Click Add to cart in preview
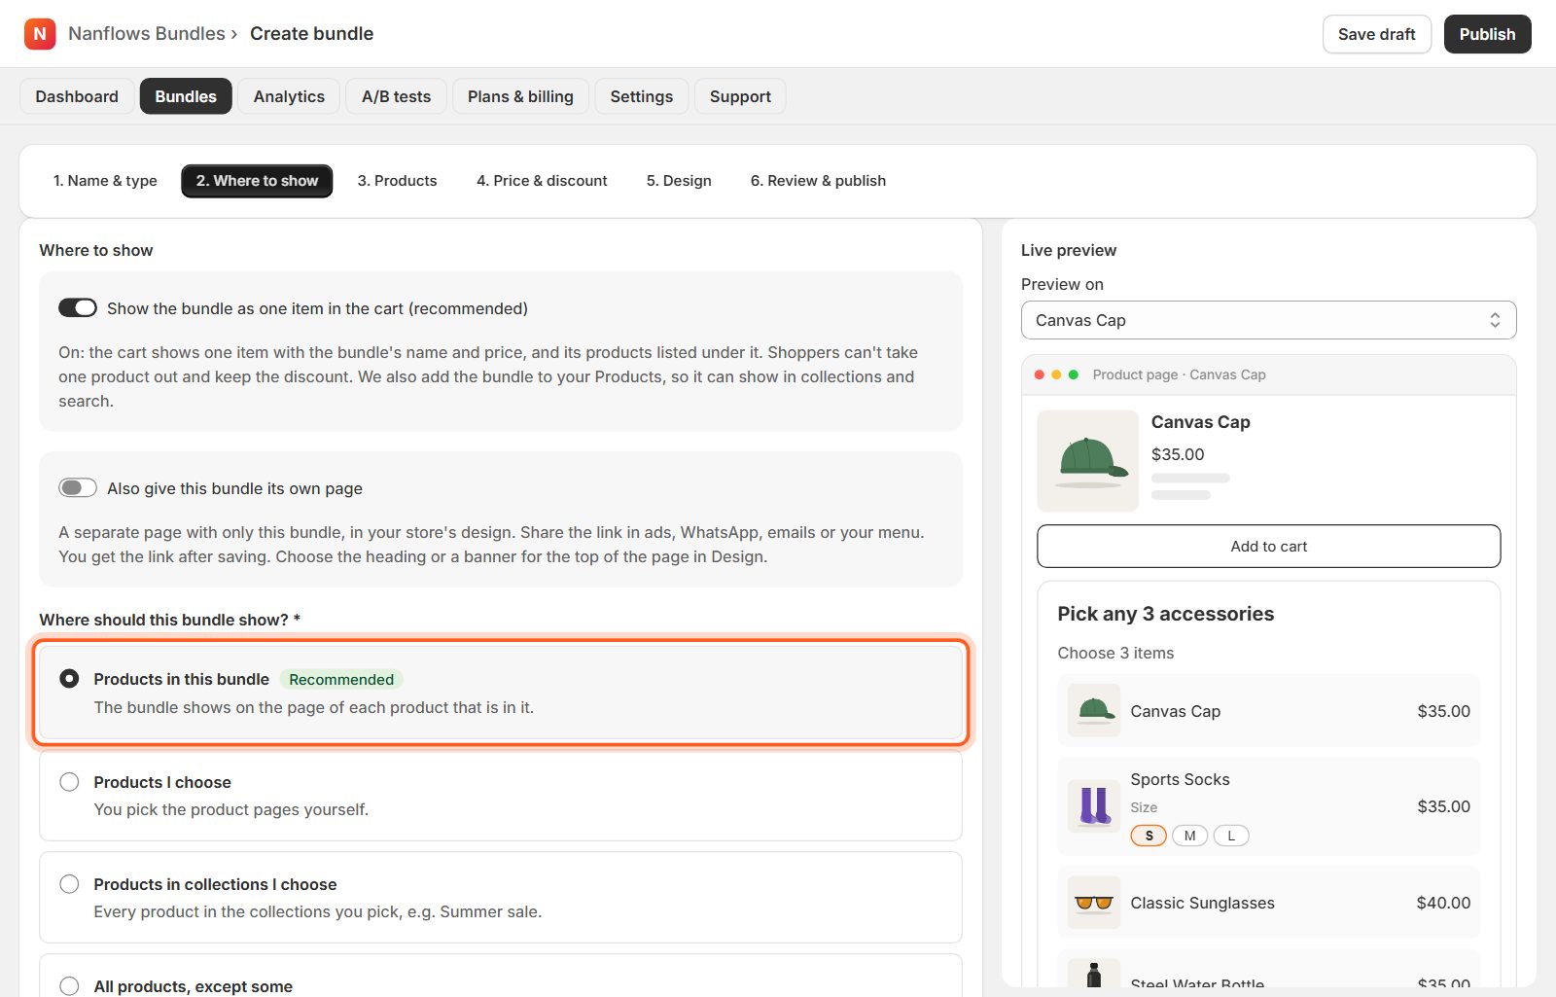This screenshot has height=997, width=1556. click(x=1268, y=546)
